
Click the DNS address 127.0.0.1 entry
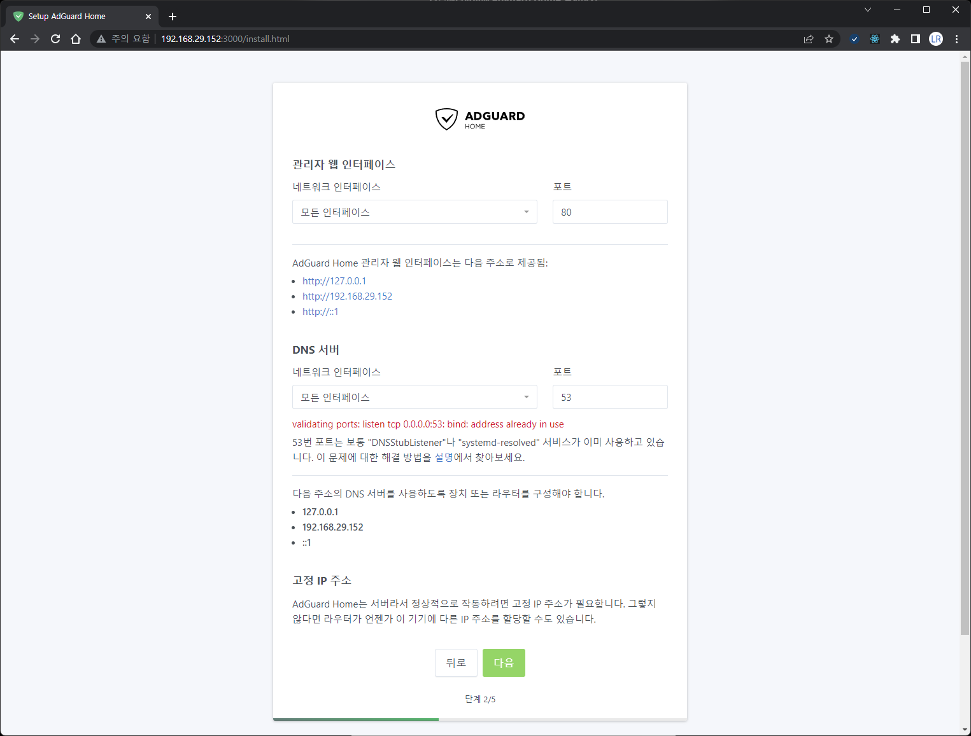coord(320,512)
